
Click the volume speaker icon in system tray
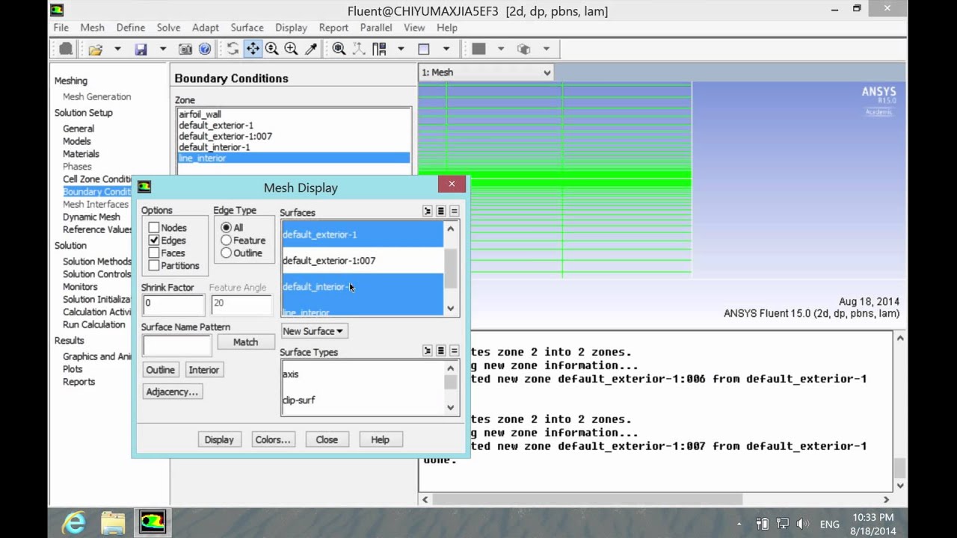(x=803, y=524)
